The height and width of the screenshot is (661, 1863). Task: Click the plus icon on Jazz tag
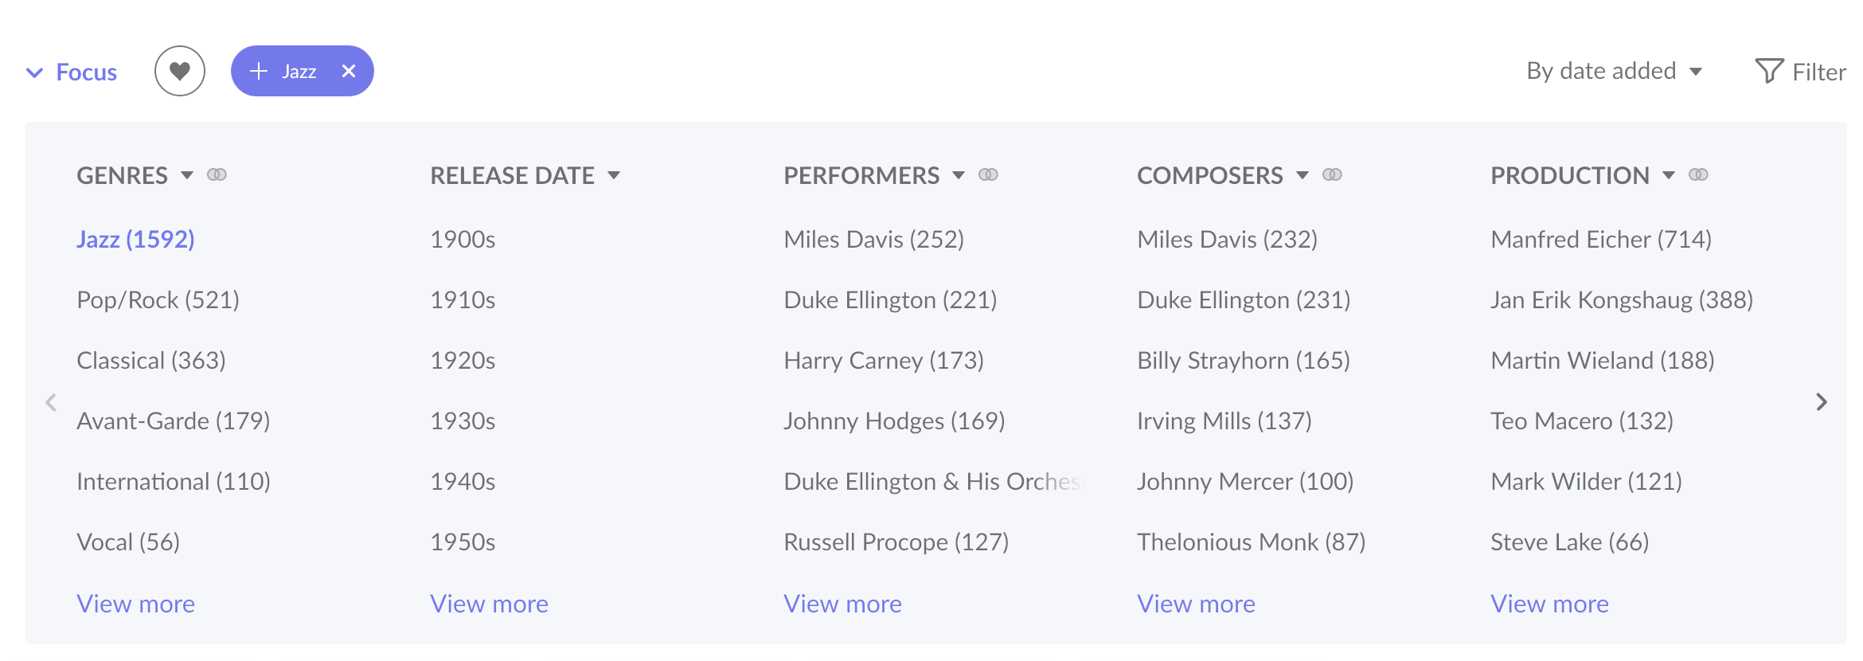pyautogui.click(x=258, y=71)
